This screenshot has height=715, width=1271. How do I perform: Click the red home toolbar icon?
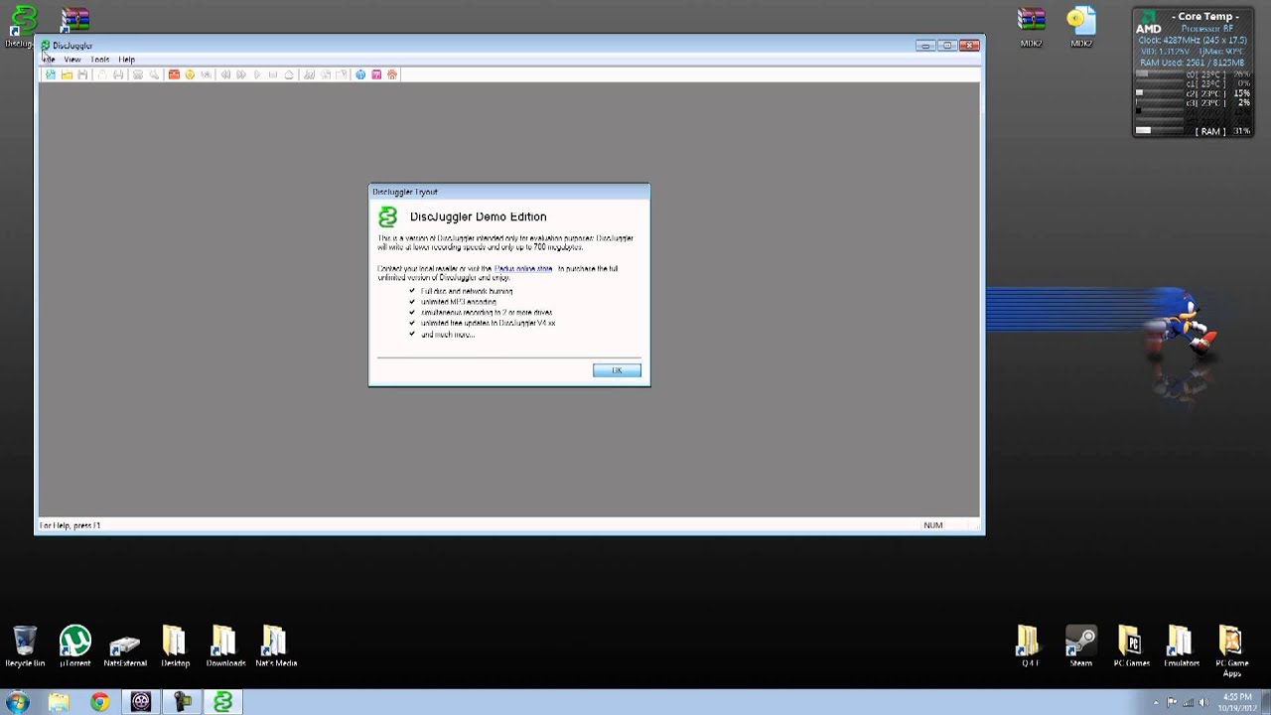(392, 74)
